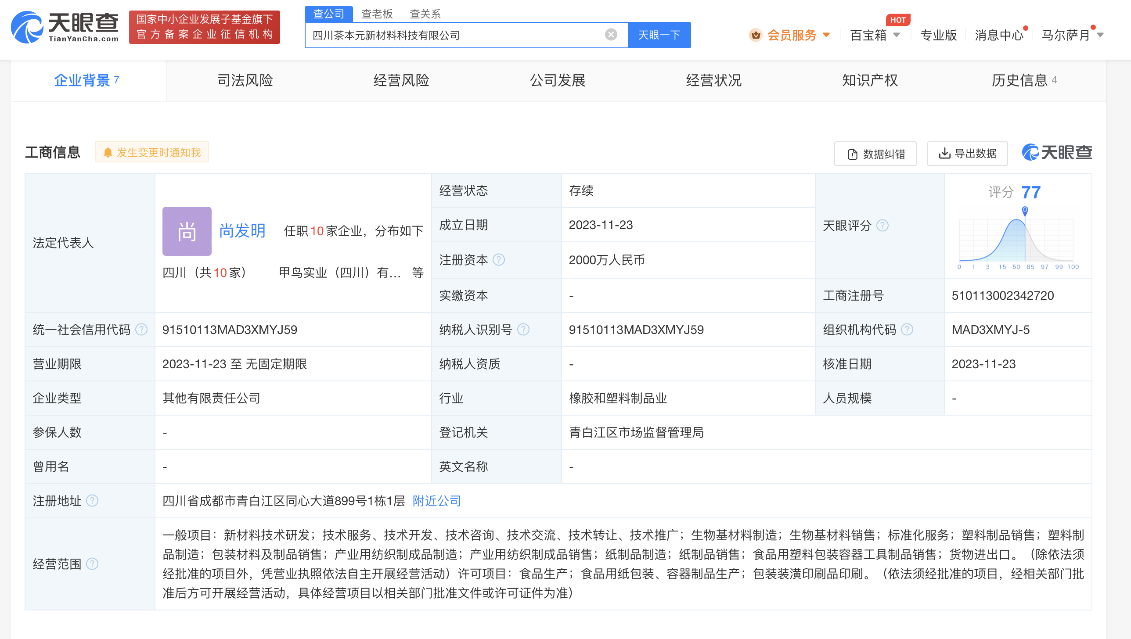The image size is (1131, 639).
Task: Click the credit code 91510113MAD3XMYJ59 under 统一社会信用代码
Action: pyautogui.click(x=230, y=330)
